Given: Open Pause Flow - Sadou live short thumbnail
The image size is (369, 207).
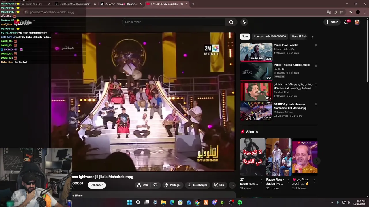Looking at the screenshot, I should [x=279, y=157].
